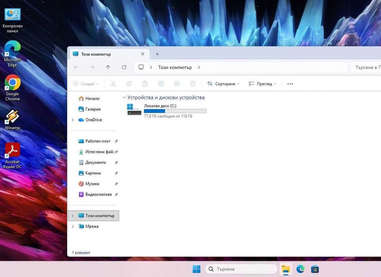Close the Този компютър tab

point(143,54)
